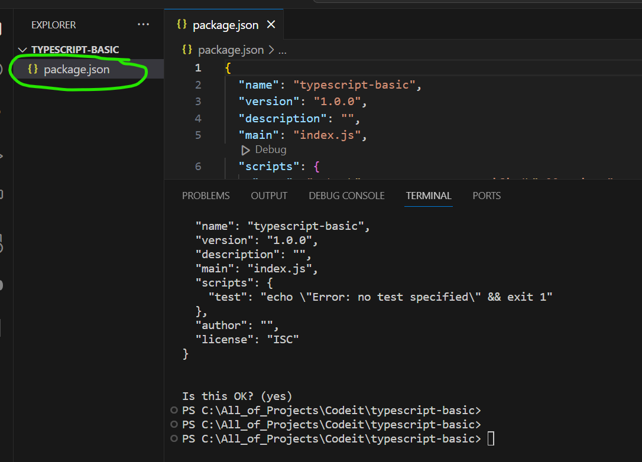Click "author": "" line in terminal
Image resolution: width=642 pixels, height=462 pixels.
(x=236, y=326)
